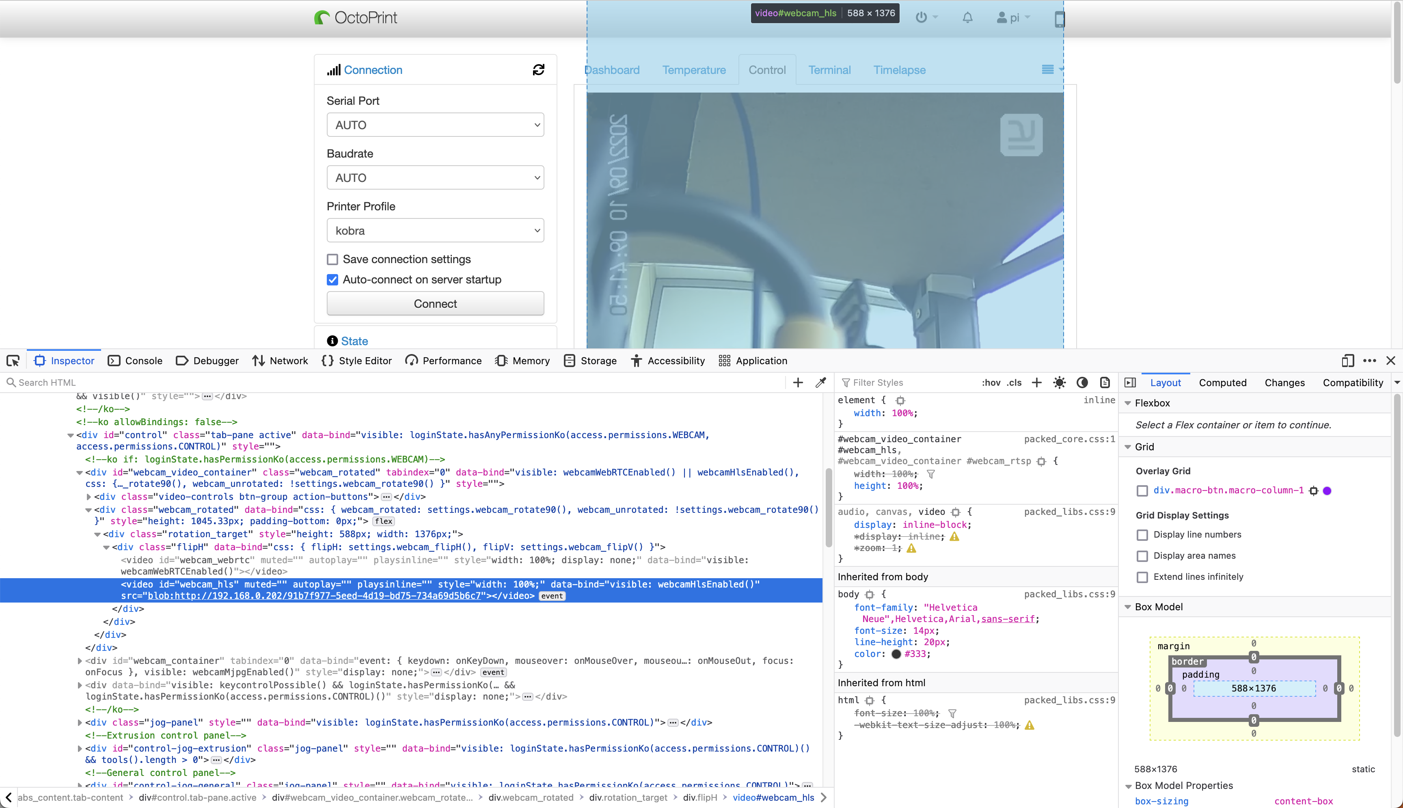Open OctoPrint notifications bell
This screenshot has height=808, width=1403.
[x=967, y=17]
